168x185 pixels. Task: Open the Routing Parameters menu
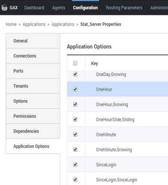point(124,8)
